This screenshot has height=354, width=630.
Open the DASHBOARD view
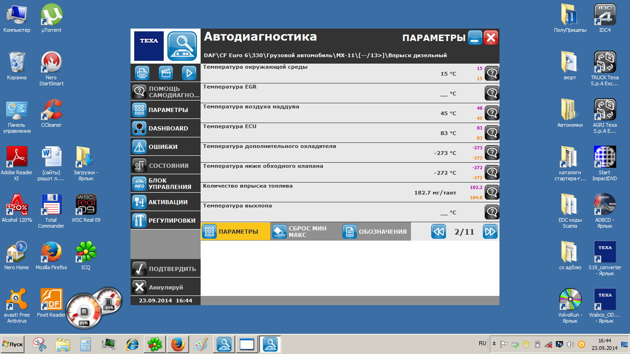[x=166, y=128]
